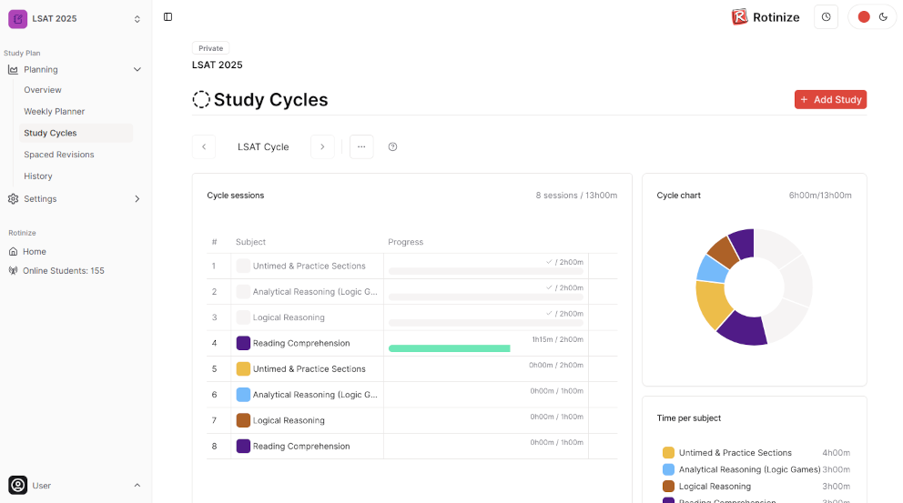Open the help question-mark icon

(392, 147)
